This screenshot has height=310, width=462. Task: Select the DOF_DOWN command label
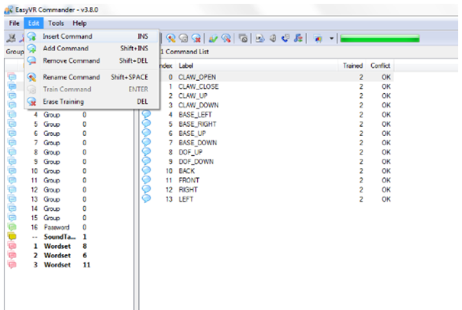196,162
